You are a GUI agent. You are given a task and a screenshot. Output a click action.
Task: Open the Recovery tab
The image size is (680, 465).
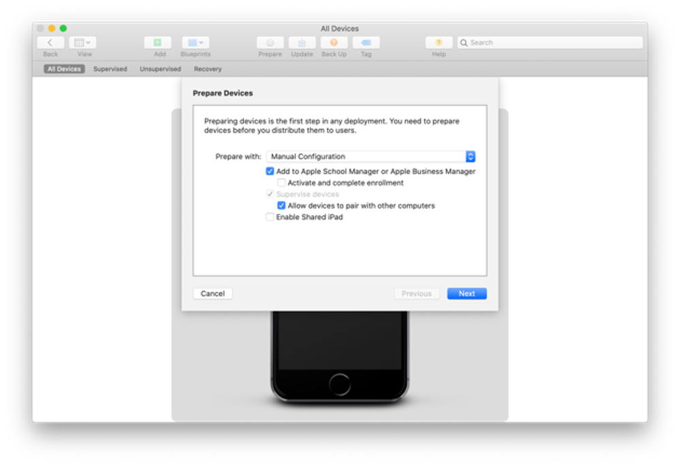207,69
